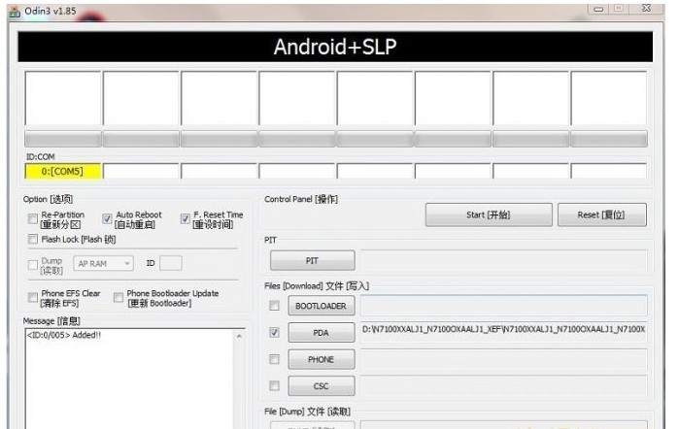Close the Odin3 window

647,8
